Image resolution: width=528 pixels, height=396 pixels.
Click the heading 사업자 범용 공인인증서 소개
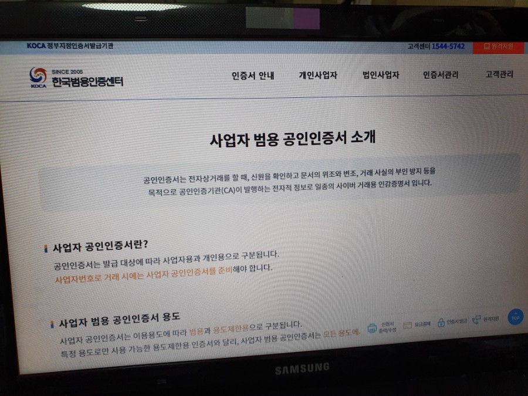coord(293,138)
